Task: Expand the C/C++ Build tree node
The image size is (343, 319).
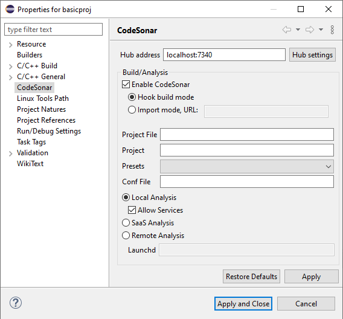Action: (x=10, y=66)
